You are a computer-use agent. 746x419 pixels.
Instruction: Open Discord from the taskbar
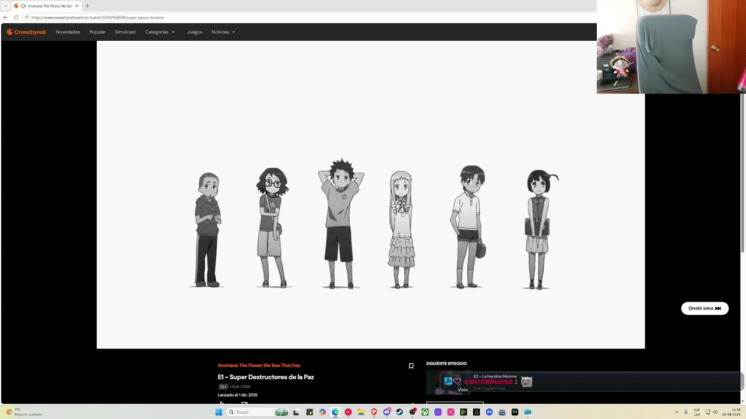[x=386, y=412]
